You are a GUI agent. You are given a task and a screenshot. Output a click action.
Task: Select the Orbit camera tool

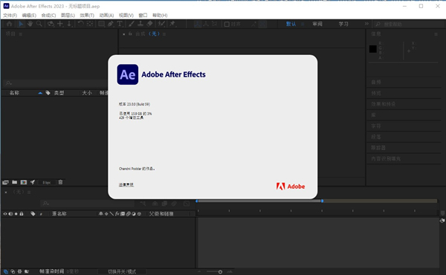point(51,24)
